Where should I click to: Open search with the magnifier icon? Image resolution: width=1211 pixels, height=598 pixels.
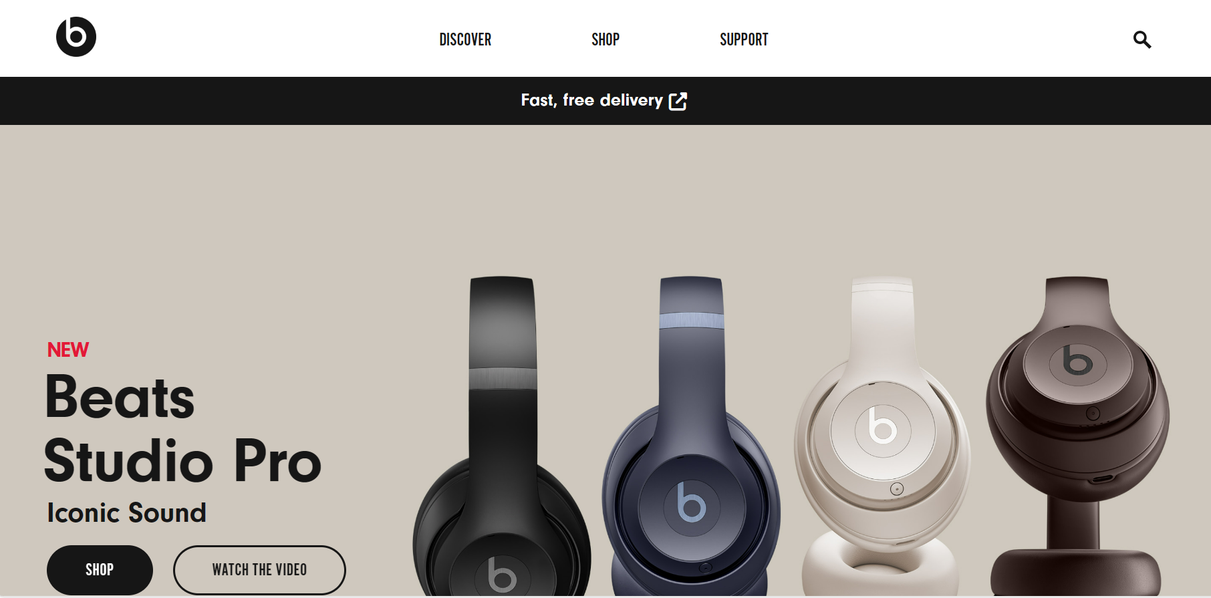[x=1141, y=39]
